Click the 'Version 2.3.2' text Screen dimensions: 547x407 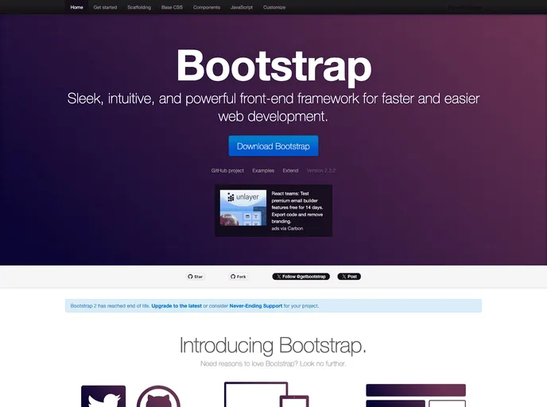click(321, 171)
